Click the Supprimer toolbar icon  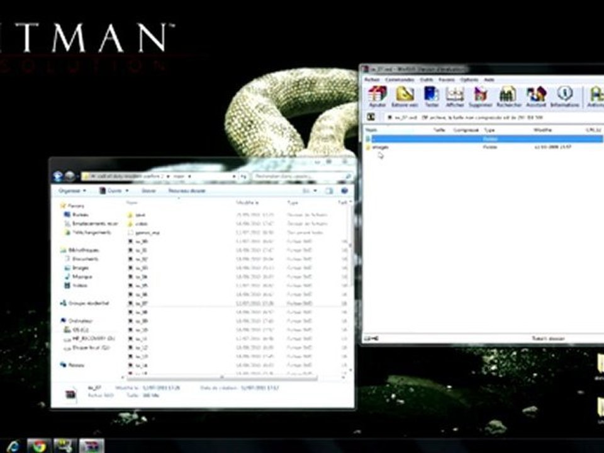(x=480, y=96)
